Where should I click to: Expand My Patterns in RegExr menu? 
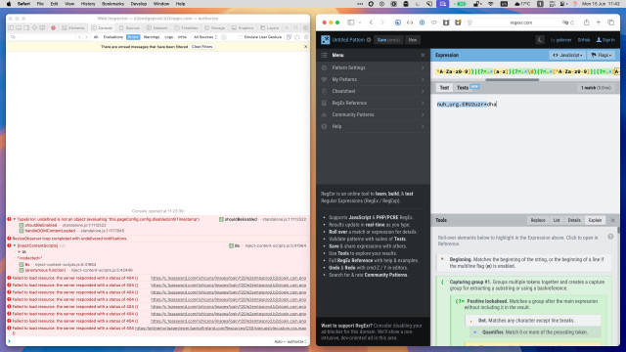coord(374,79)
